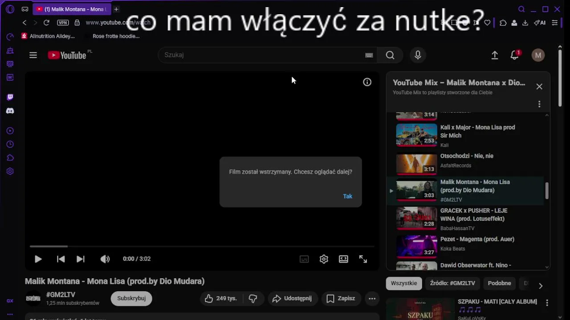Add page to bookmarks heart icon

click(x=488, y=23)
